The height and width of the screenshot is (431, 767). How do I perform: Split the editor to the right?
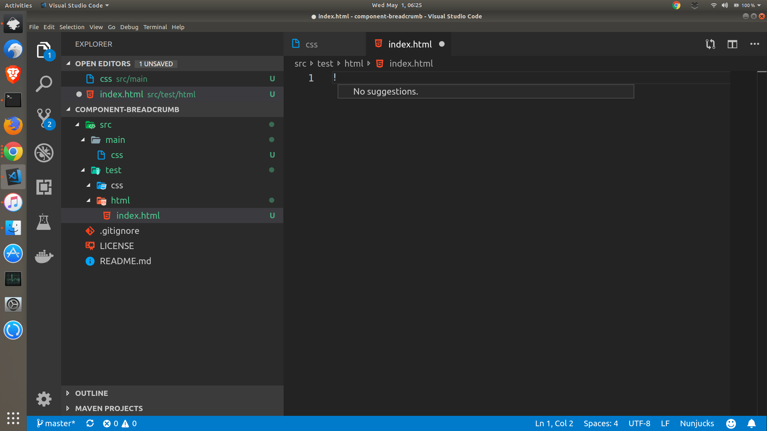click(x=732, y=44)
